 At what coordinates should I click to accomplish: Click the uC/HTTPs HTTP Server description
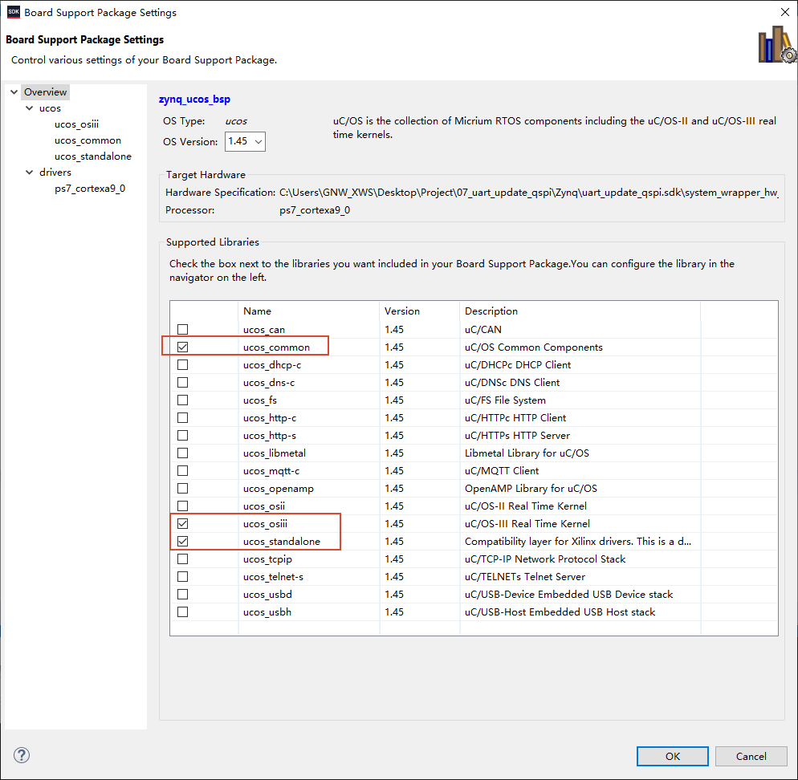(517, 436)
